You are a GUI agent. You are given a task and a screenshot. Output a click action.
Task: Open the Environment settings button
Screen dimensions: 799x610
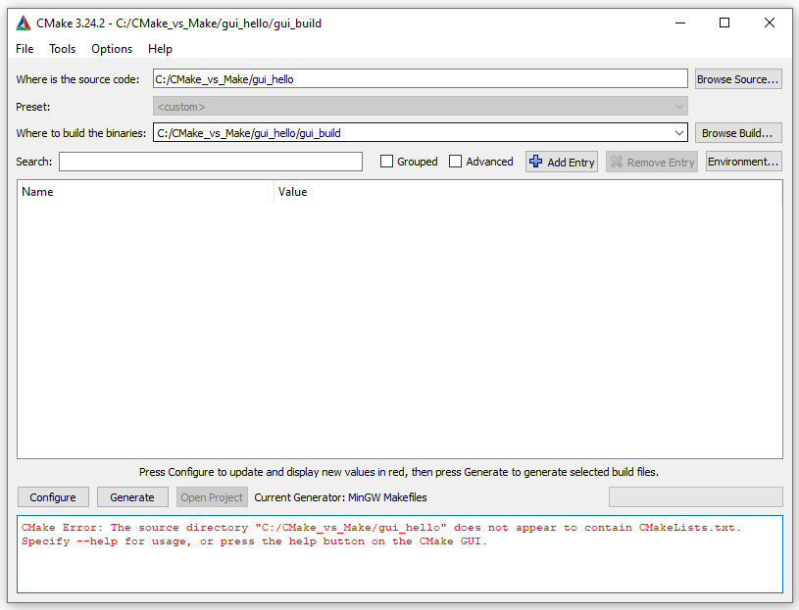(x=743, y=162)
